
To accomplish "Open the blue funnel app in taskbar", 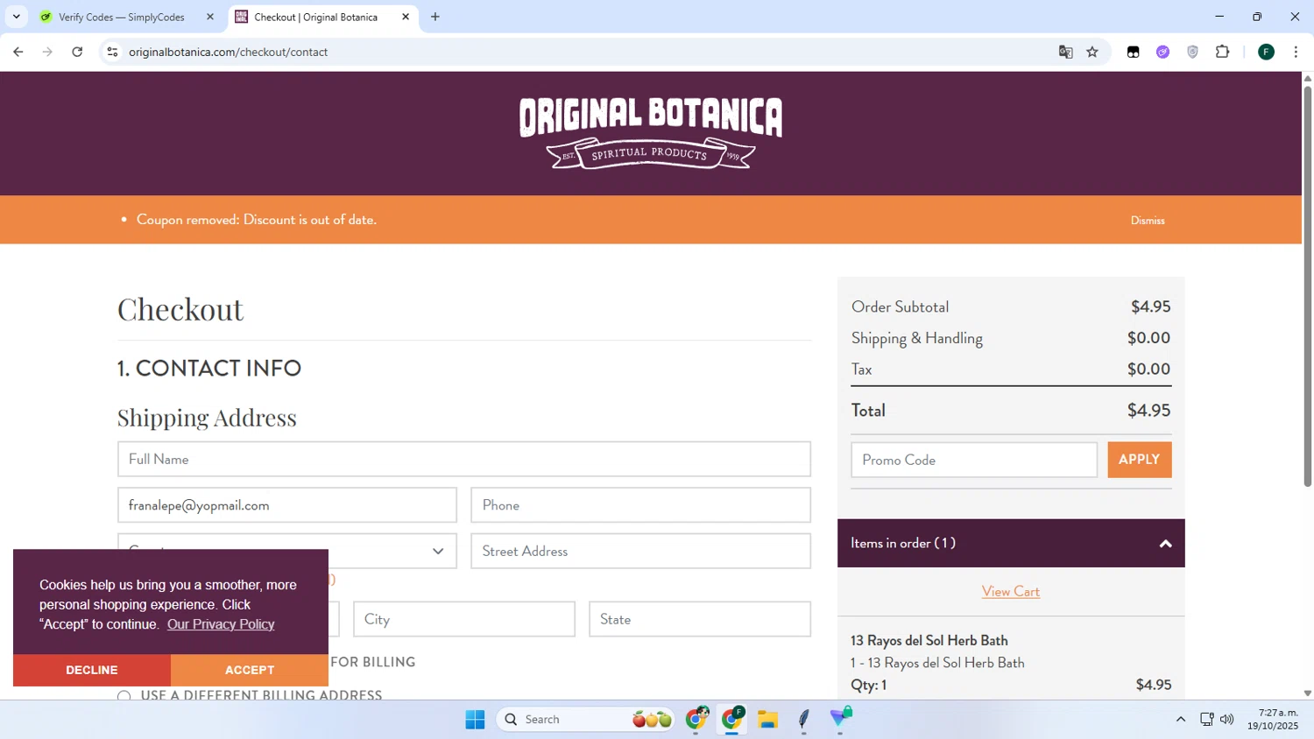I will [841, 720].
